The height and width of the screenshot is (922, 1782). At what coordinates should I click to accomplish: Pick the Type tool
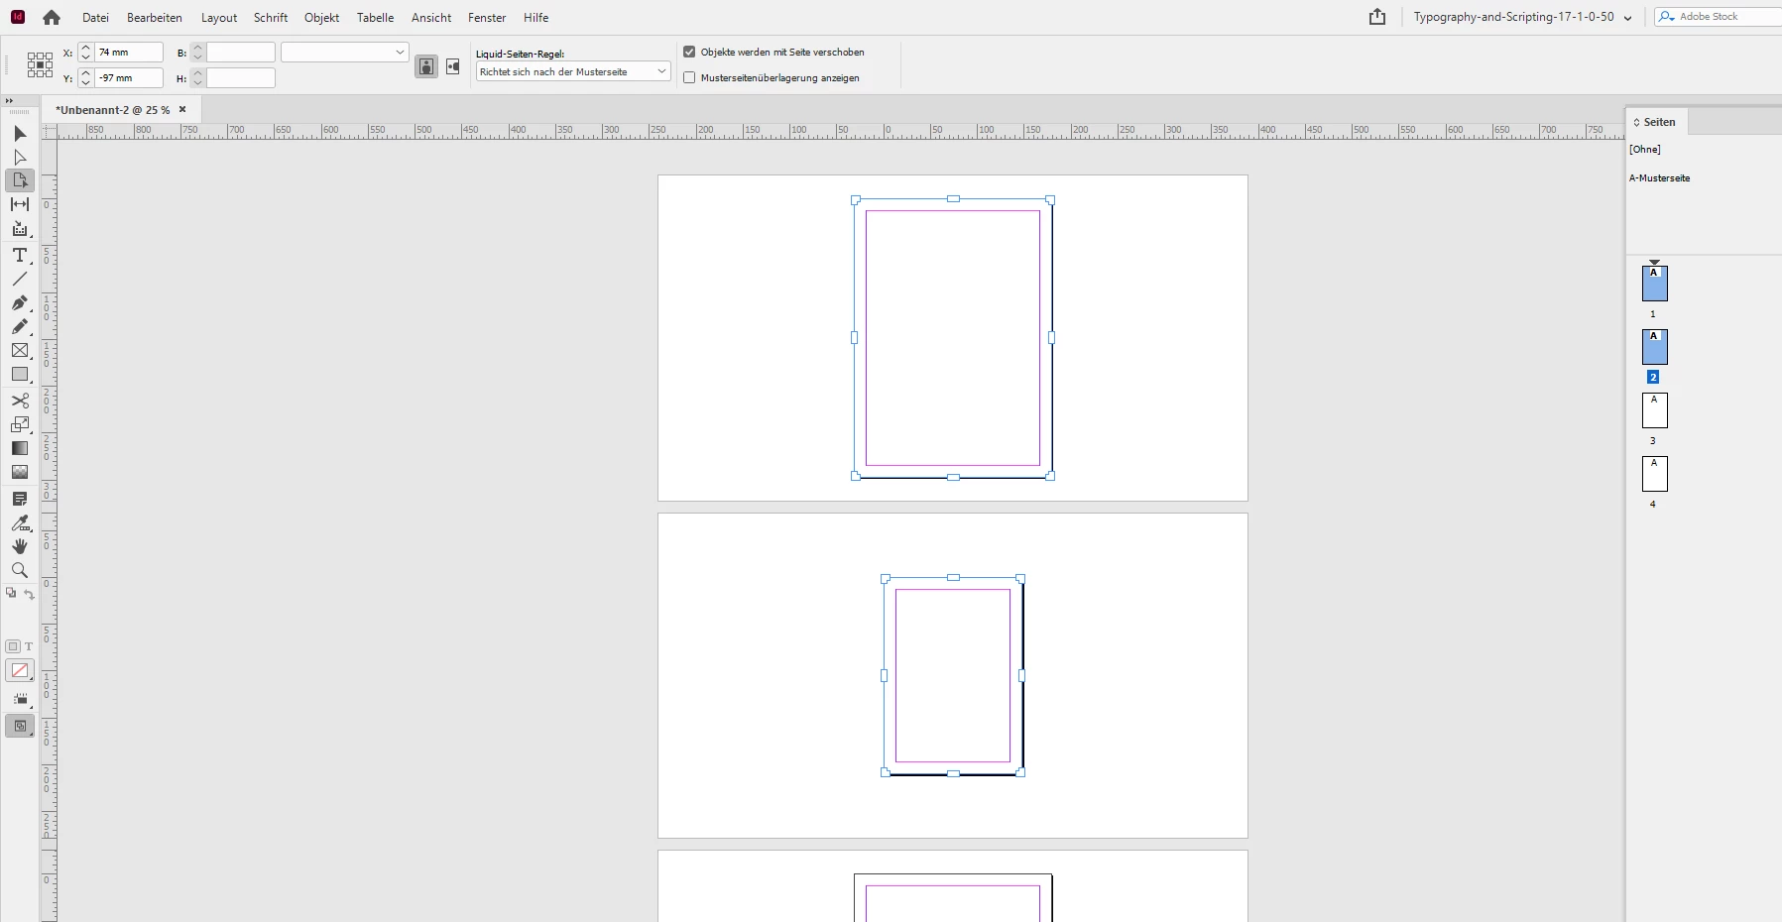click(x=20, y=255)
